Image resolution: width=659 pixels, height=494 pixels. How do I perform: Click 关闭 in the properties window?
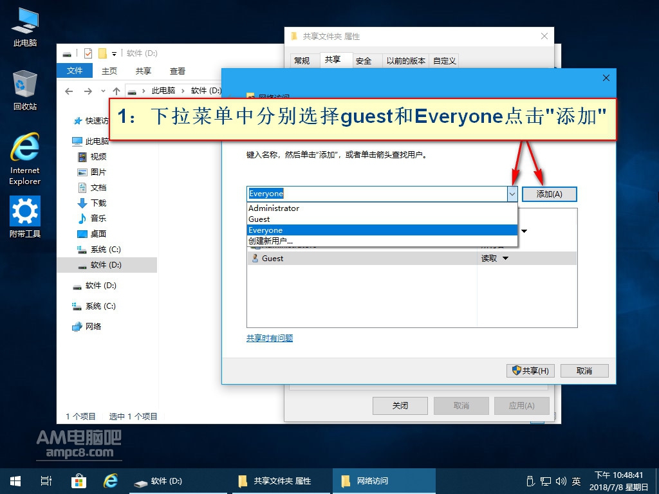click(400, 406)
